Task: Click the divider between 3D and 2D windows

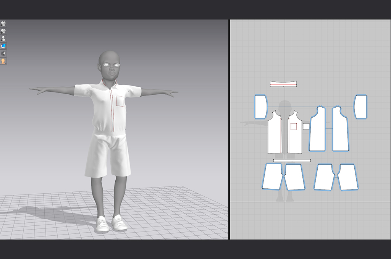Action: pyautogui.click(x=229, y=130)
